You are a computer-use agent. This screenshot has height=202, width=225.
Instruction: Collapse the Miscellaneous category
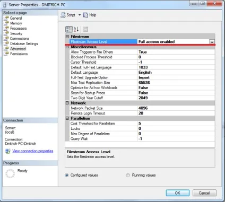tap(67, 47)
